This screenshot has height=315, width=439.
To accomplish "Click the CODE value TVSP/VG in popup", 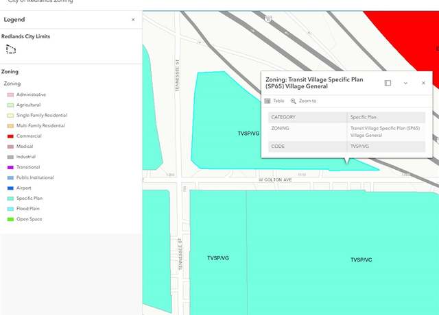I will click(359, 146).
